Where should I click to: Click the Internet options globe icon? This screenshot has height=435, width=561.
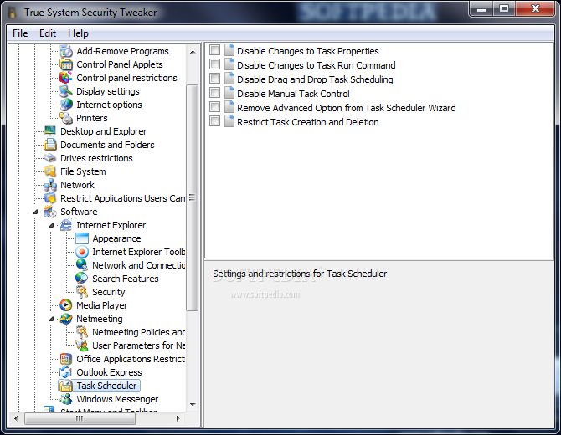click(66, 105)
